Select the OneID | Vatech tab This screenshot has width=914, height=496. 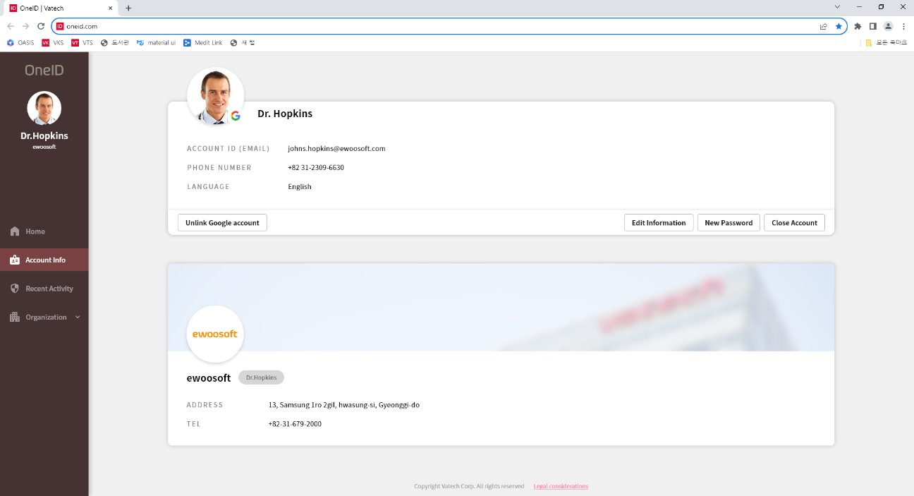62,8
